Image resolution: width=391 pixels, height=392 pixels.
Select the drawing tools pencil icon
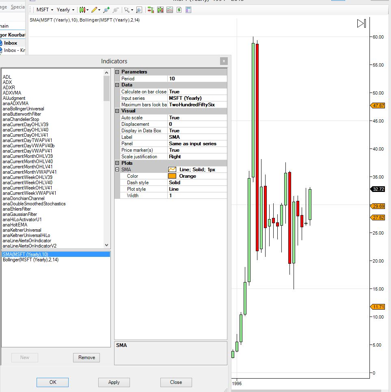coord(94,10)
